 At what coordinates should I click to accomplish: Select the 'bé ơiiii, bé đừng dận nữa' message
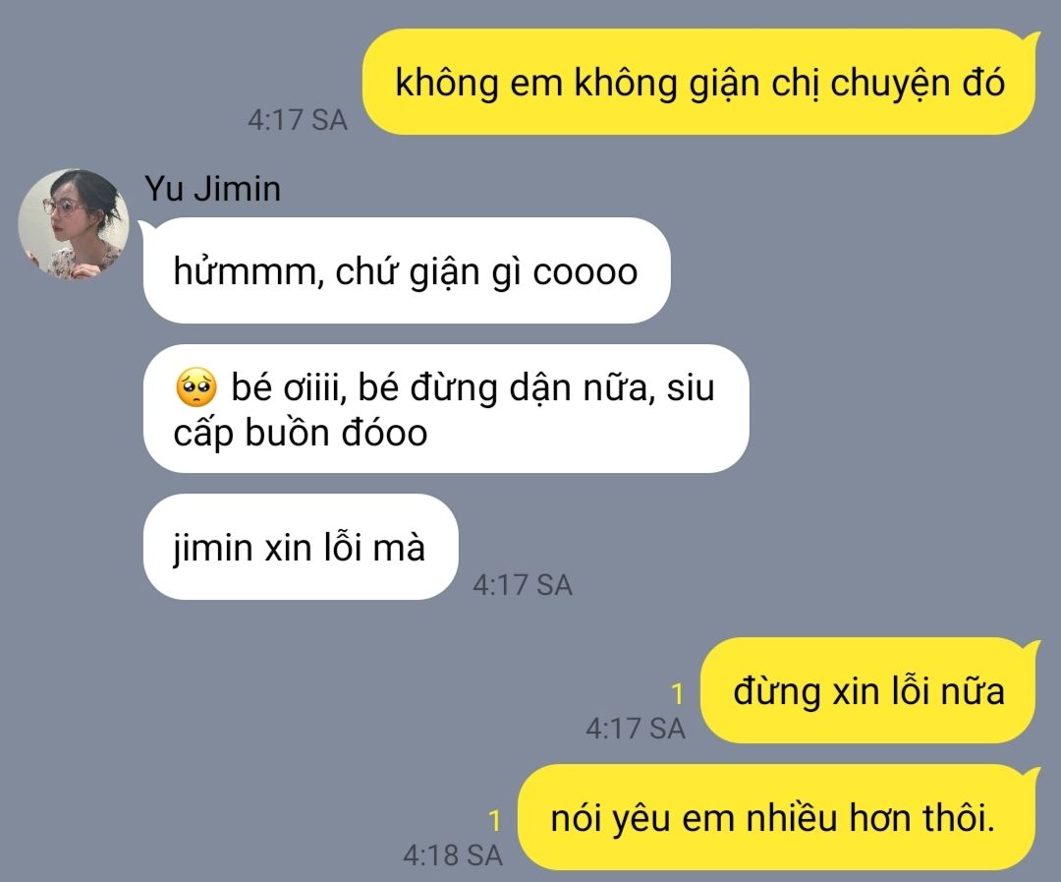(x=447, y=408)
